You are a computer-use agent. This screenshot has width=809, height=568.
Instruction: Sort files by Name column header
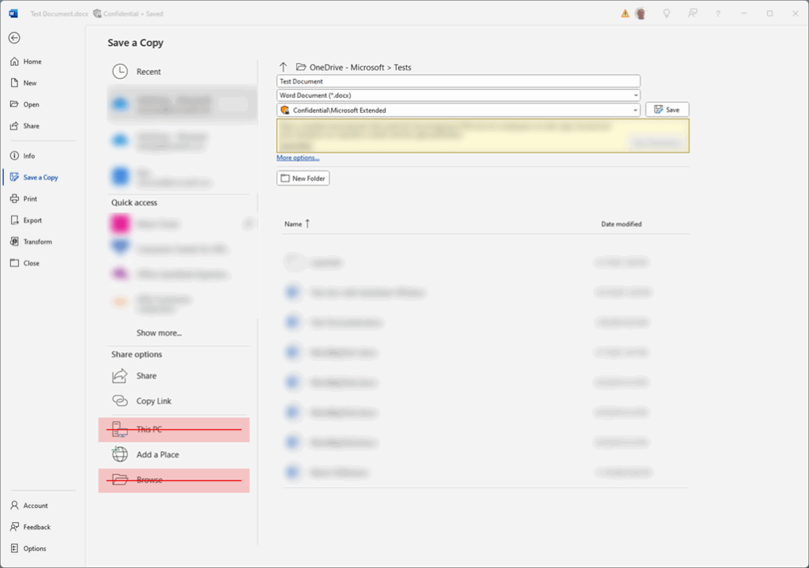[293, 224]
